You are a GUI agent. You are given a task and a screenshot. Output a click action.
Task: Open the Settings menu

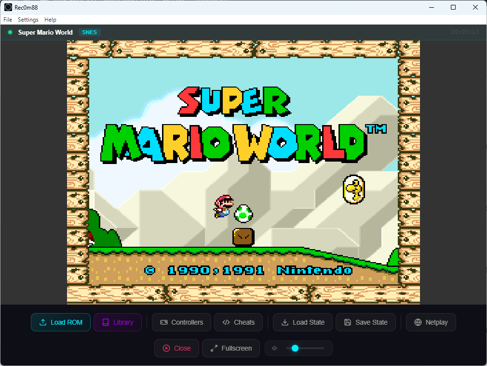(x=28, y=20)
